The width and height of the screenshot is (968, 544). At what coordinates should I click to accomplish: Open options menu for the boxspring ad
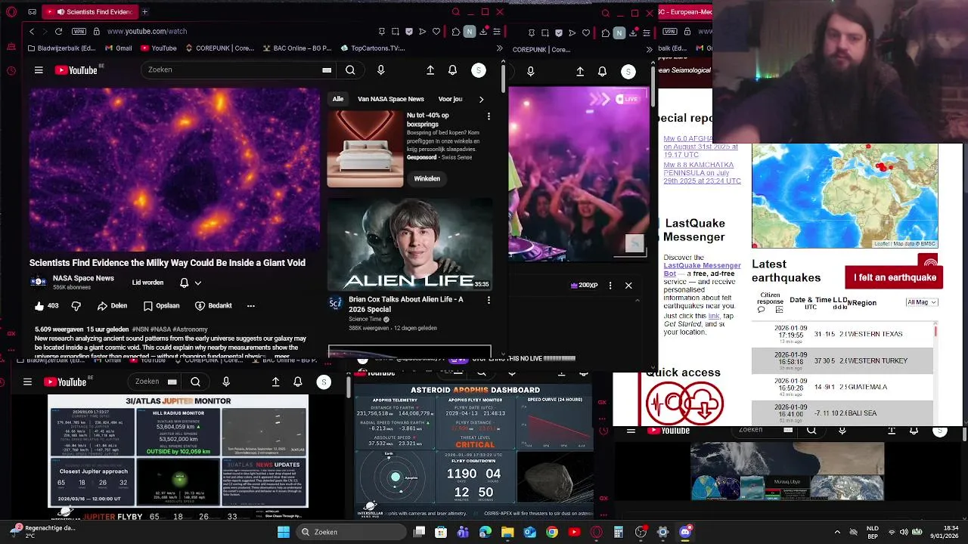point(489,116)
